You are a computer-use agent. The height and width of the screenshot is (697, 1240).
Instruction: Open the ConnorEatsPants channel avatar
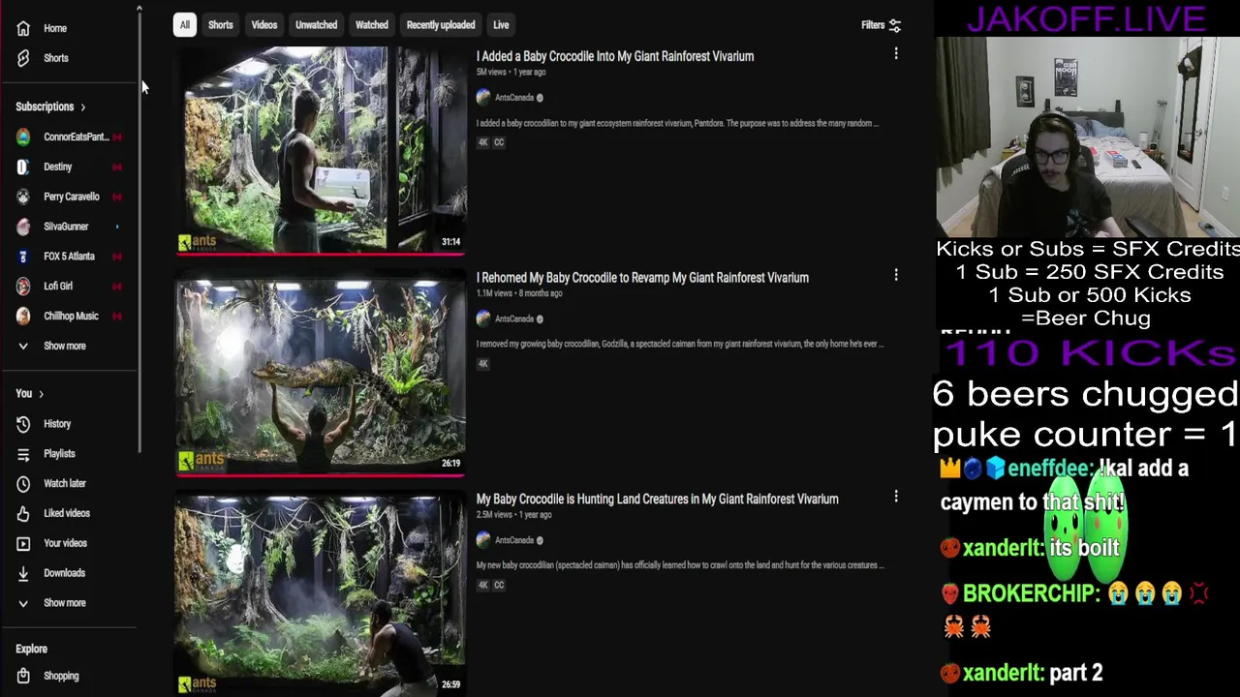coord(23,136)
